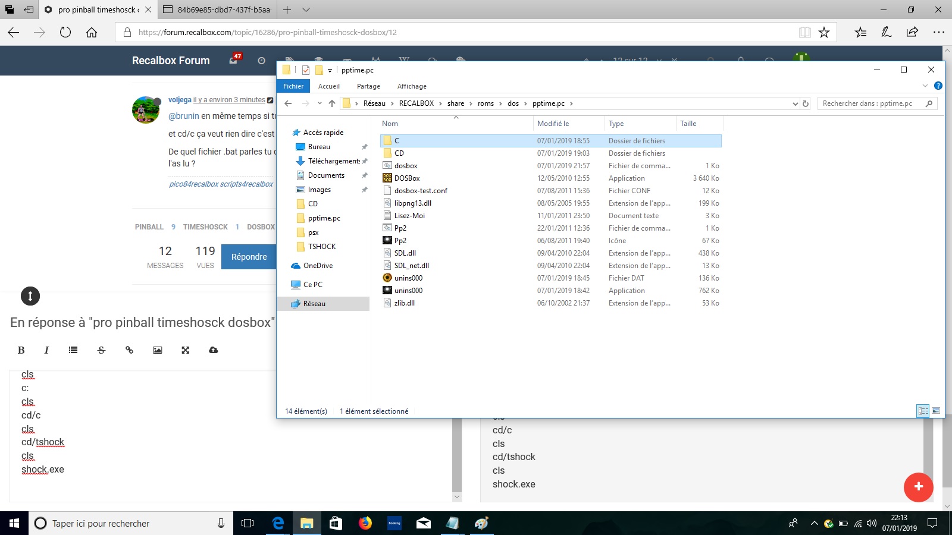Select Ce PC in navigation pane
This screenshot has height=535, width=952.
click(x=313, y=285)
